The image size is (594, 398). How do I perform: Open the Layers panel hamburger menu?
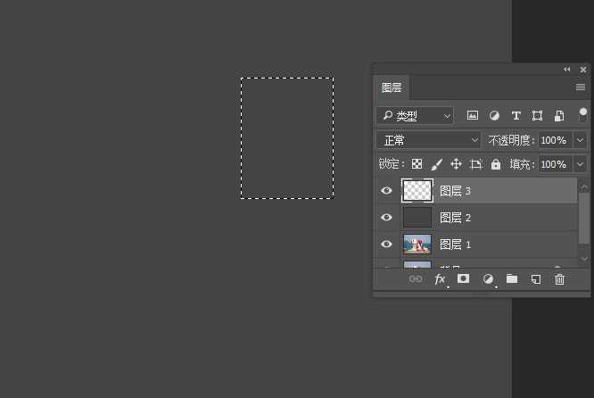pyautogui.click(x=581, y=87)
